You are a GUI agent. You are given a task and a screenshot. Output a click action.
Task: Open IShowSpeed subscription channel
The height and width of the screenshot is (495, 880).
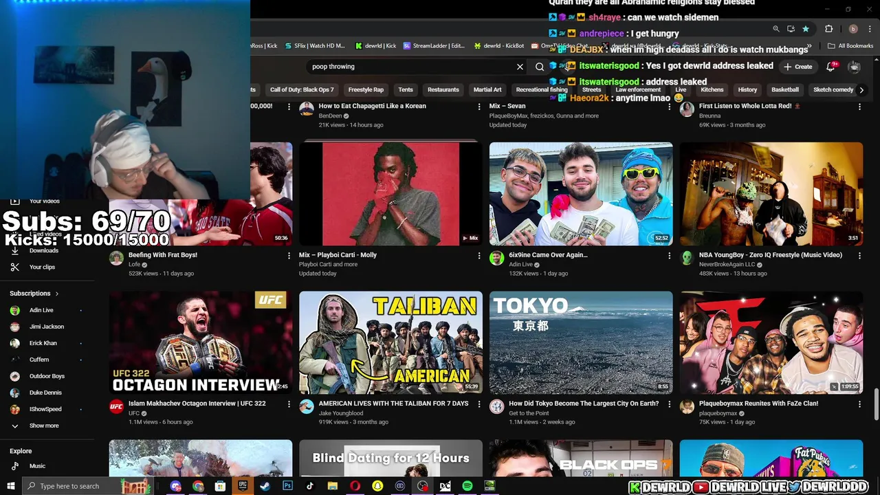(x=45, y=409)
